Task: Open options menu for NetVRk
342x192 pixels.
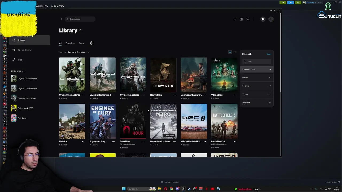Action: [x=83, y=141]
